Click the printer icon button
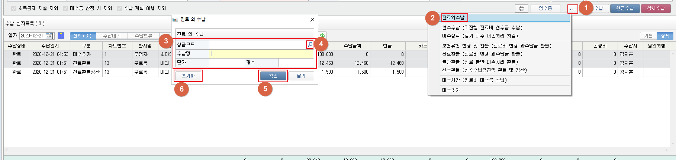The image size is (676, 160). point(521,9)
